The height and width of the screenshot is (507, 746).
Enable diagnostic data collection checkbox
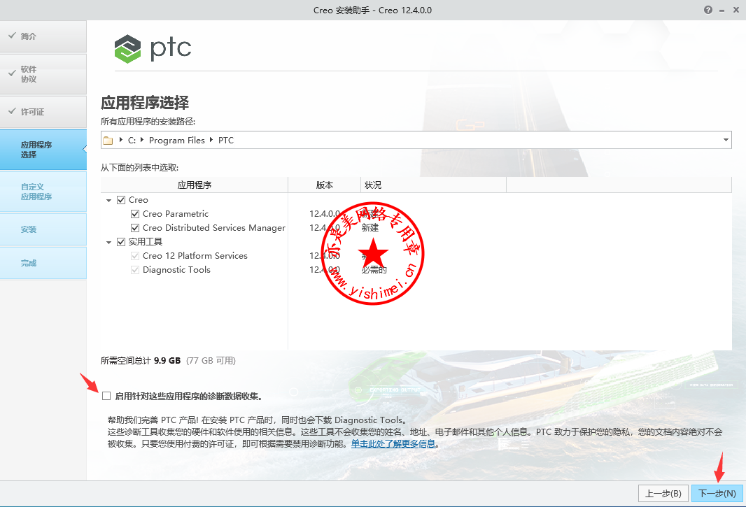tap(106, 396)
